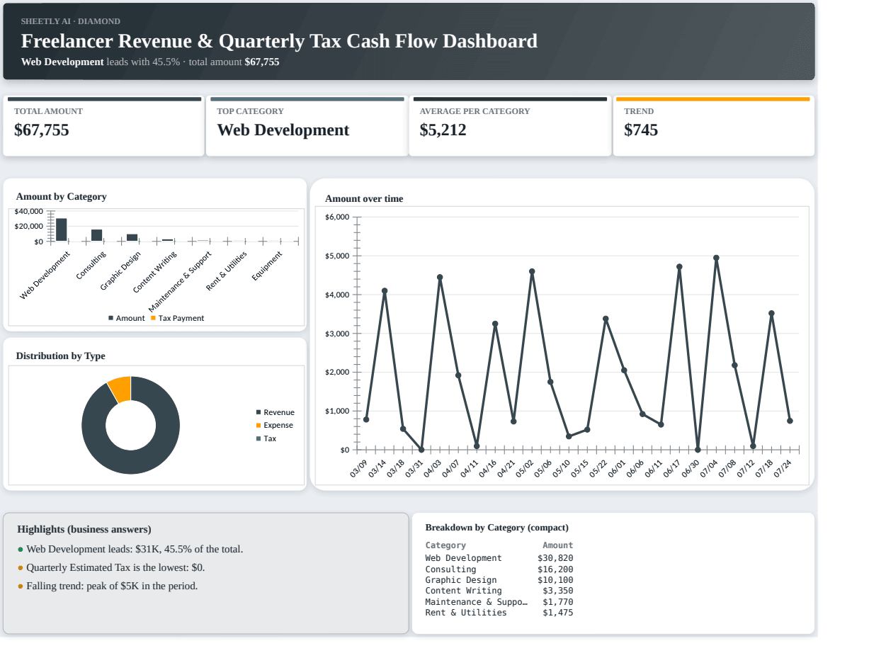Select the 03/14 data point on line chart
The width and height of the screenshot is (869, 653).
coord(385,290)
